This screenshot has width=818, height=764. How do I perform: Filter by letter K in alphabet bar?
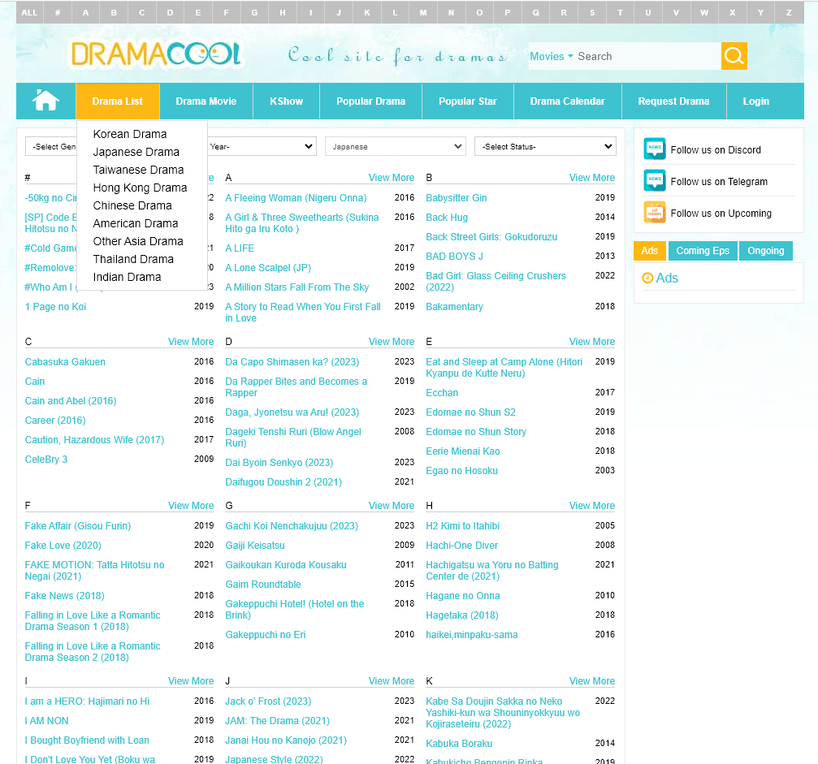[x=366, y=12]
